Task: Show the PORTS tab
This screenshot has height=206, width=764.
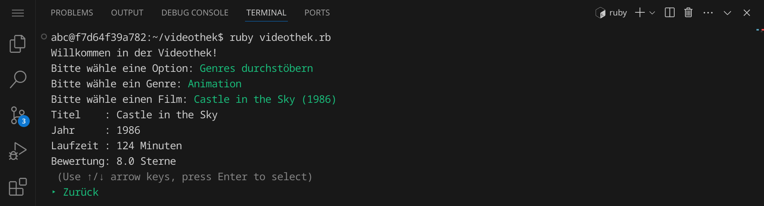Action: pyautogui.click(x=317, y=13)
